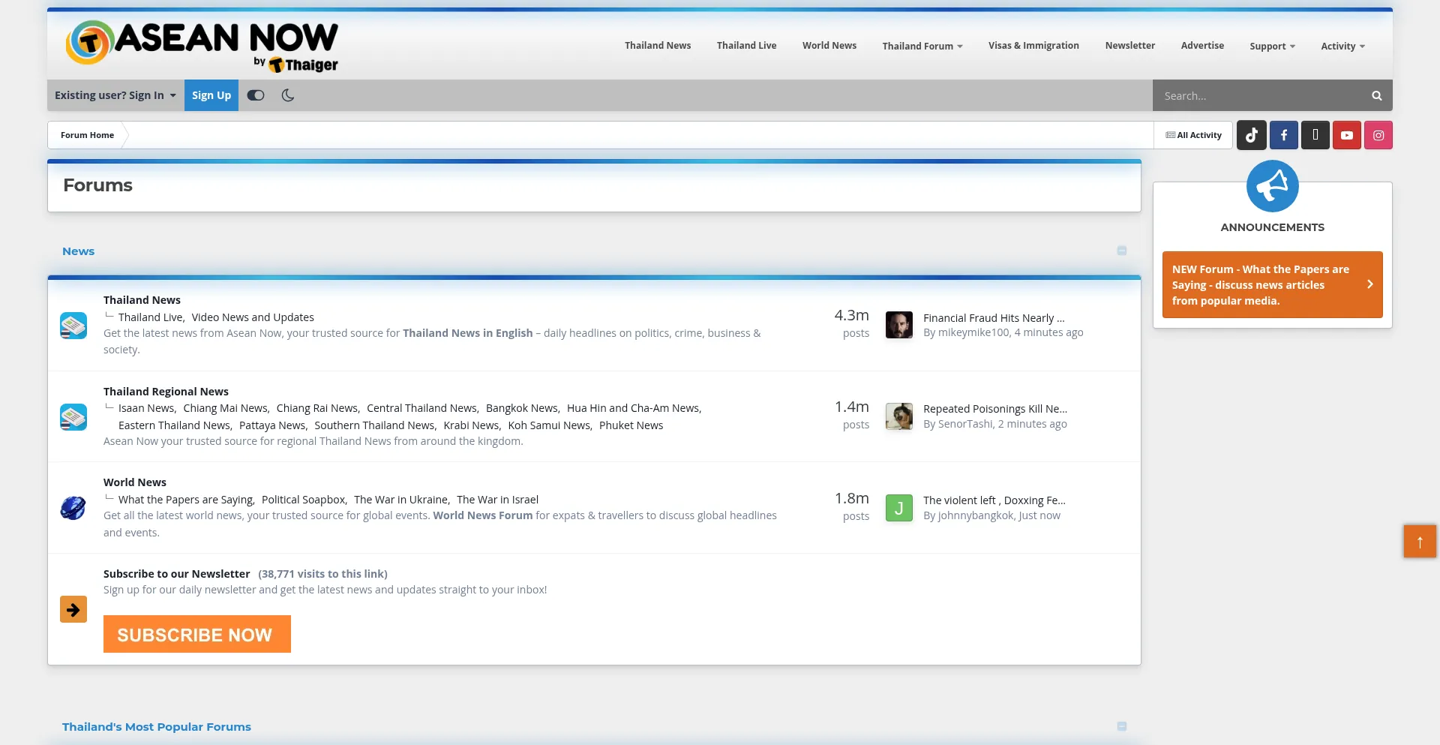Open What the Papers are Saying subforum

click(x=185, y=500)
